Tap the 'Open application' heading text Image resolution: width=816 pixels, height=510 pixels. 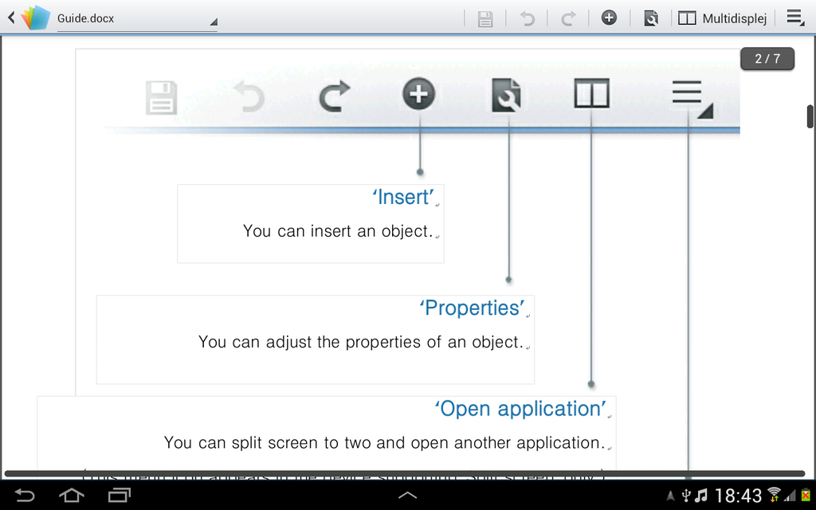tap(520, 409)
